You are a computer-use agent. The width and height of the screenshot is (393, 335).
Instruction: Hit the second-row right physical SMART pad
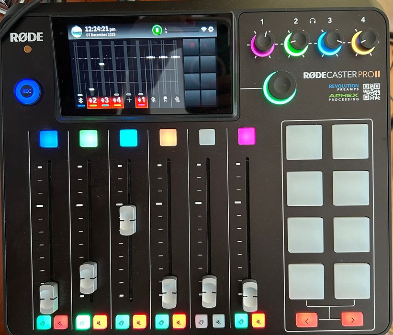pyautogui.click(x=351, y=188)
